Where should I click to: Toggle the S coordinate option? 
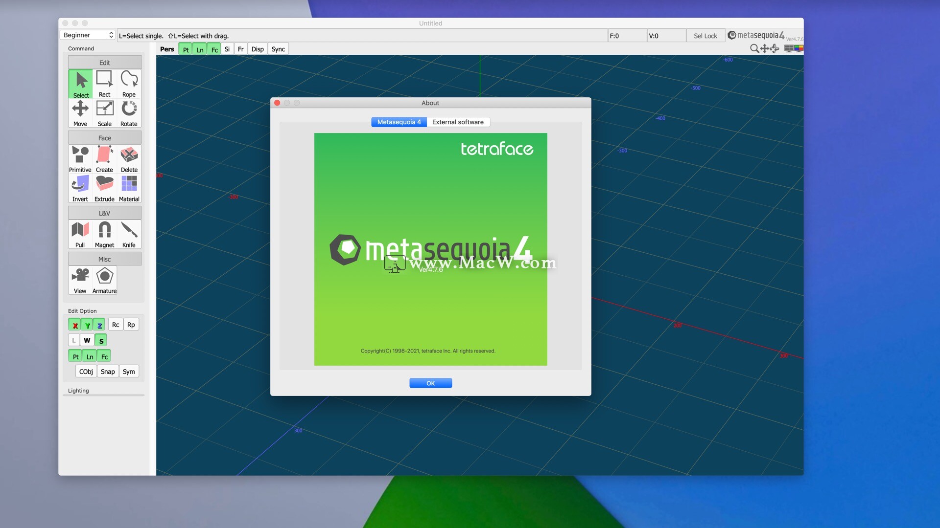point(101,340)
